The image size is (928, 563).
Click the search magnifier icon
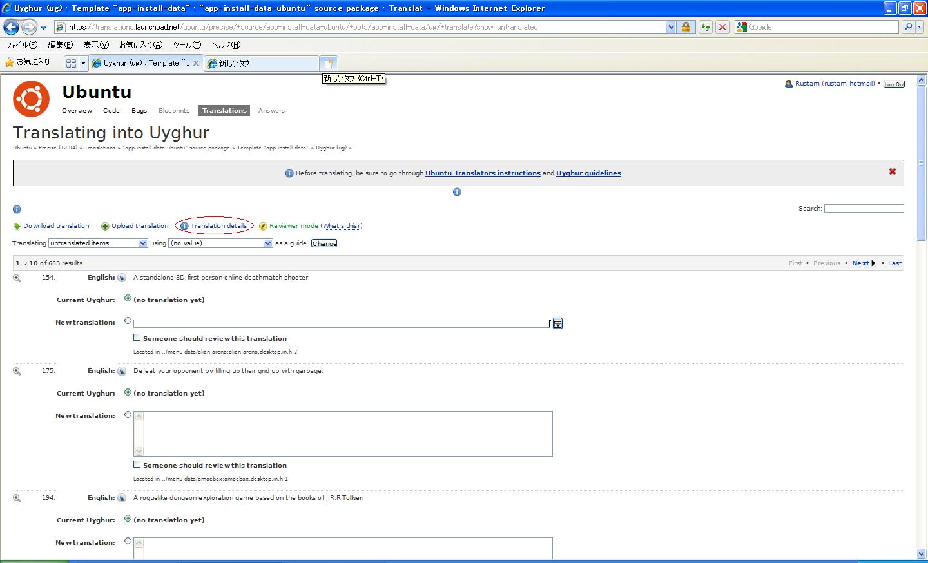point(908,27)
